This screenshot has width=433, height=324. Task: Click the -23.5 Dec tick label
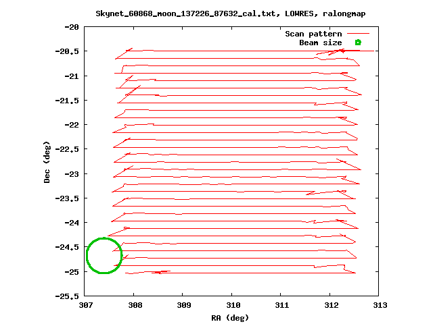coord(67,198)
